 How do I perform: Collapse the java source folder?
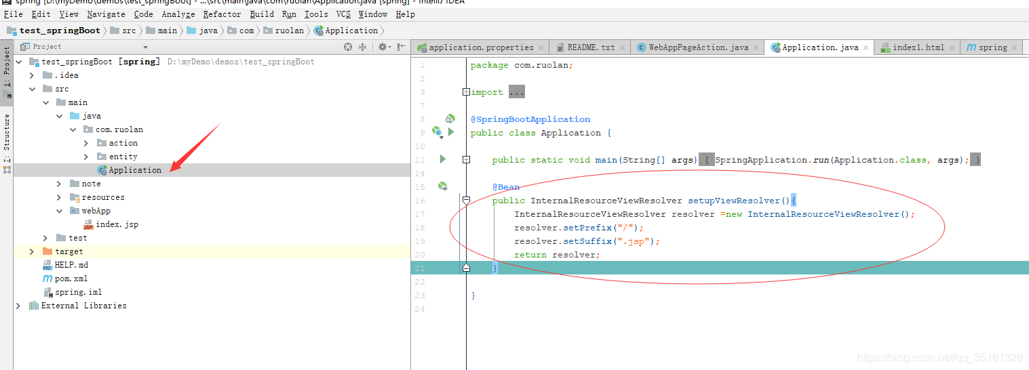point(59,116)
